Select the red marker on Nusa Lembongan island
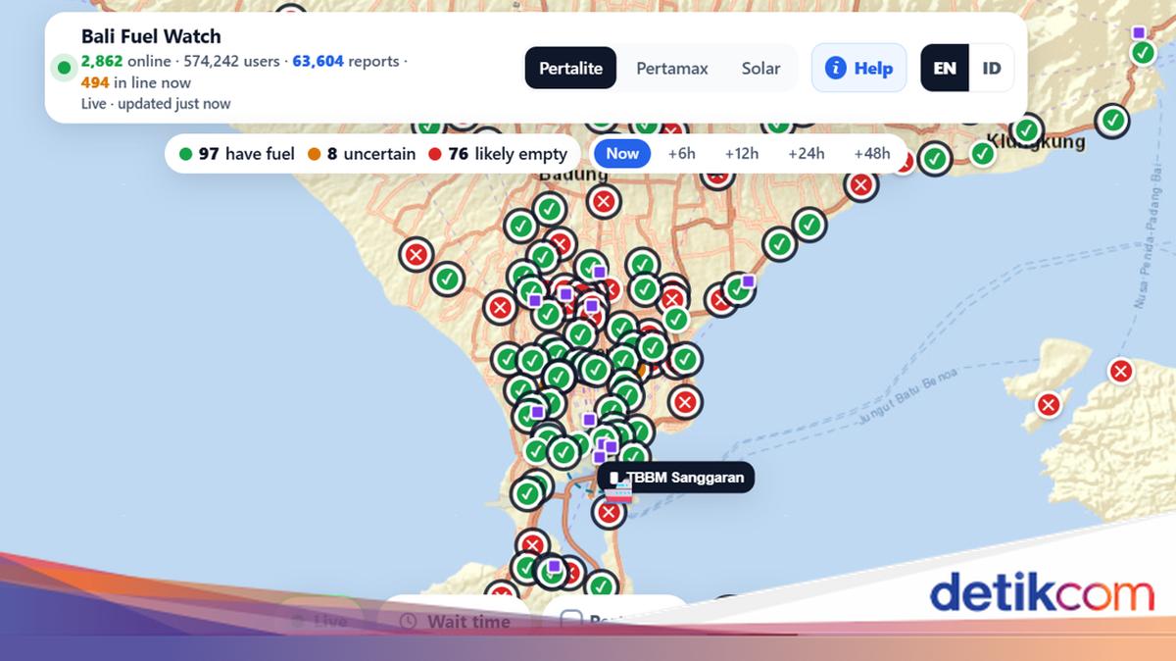 [1049, 405]
